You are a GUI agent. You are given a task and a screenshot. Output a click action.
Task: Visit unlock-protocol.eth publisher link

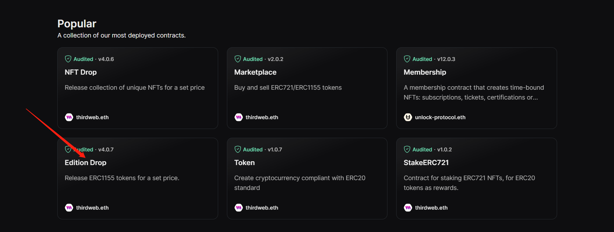click(x=440, y=117)
